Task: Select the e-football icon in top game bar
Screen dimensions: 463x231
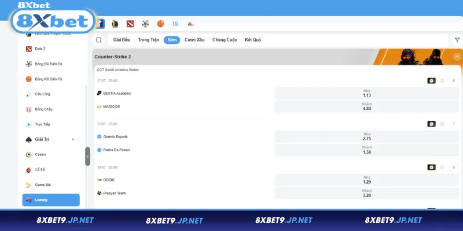Action: [x=145, y=24]
